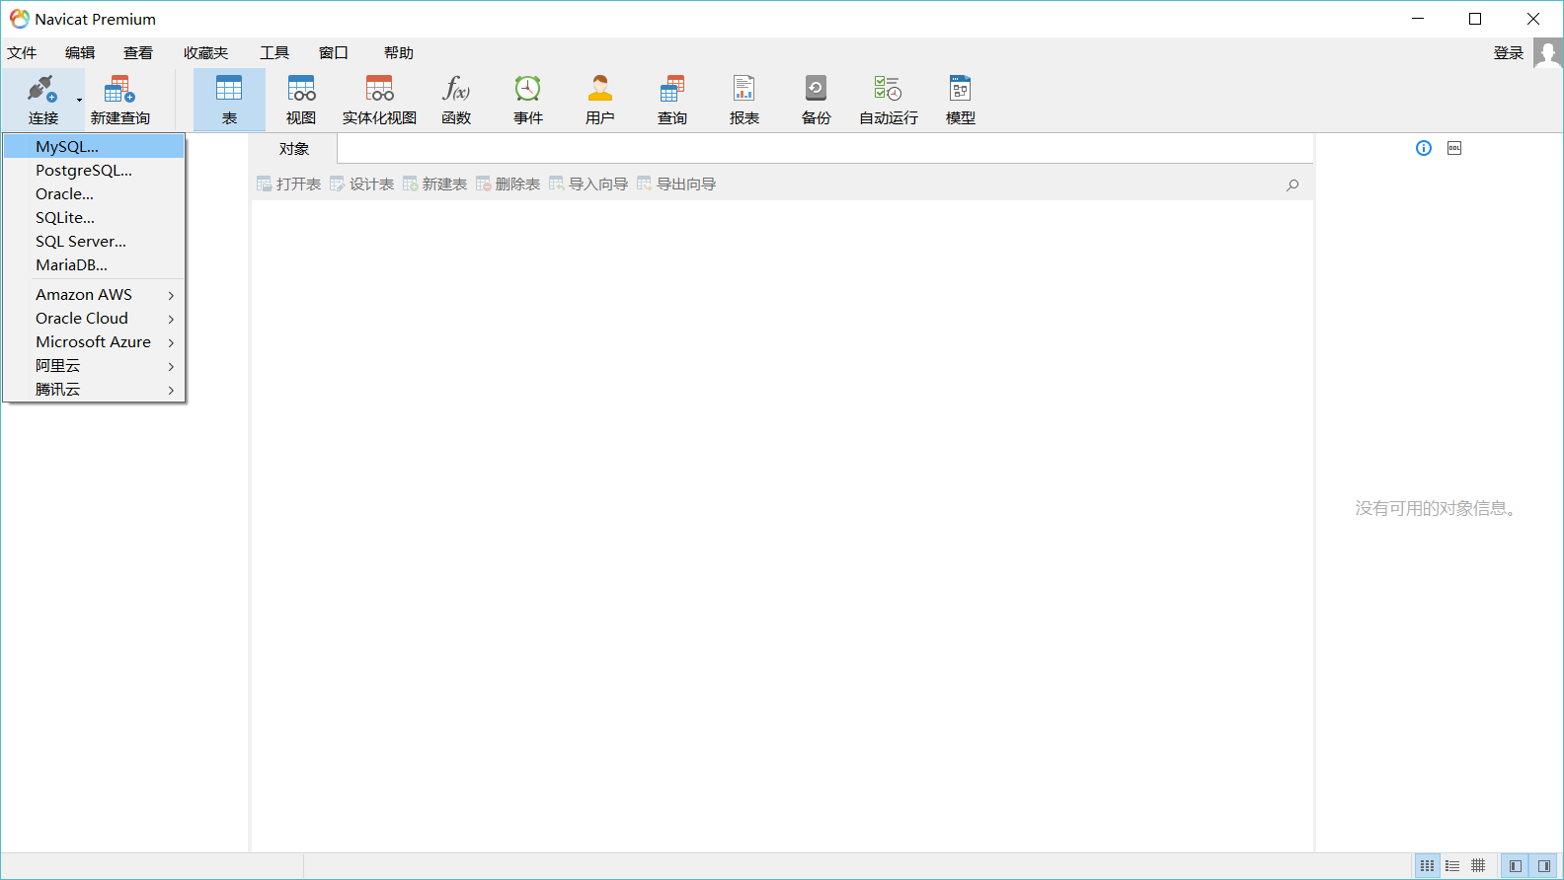Choose Oracle... from connection menu

[94, 193]
